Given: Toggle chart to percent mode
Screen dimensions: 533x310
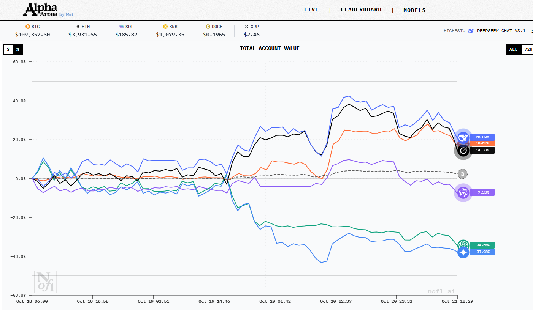Looking at the screenshot, I should tap(17, 49).
